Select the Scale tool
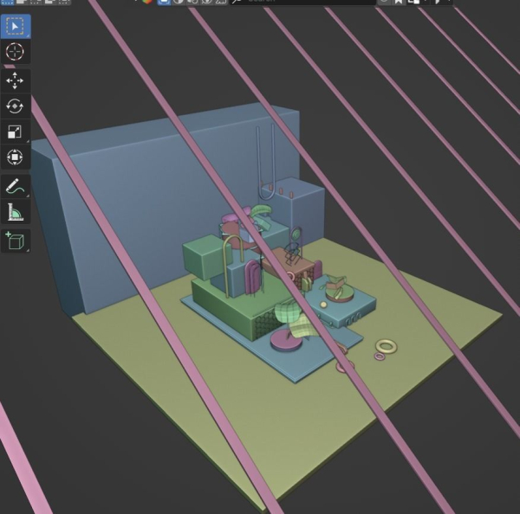 coord(16,132)
